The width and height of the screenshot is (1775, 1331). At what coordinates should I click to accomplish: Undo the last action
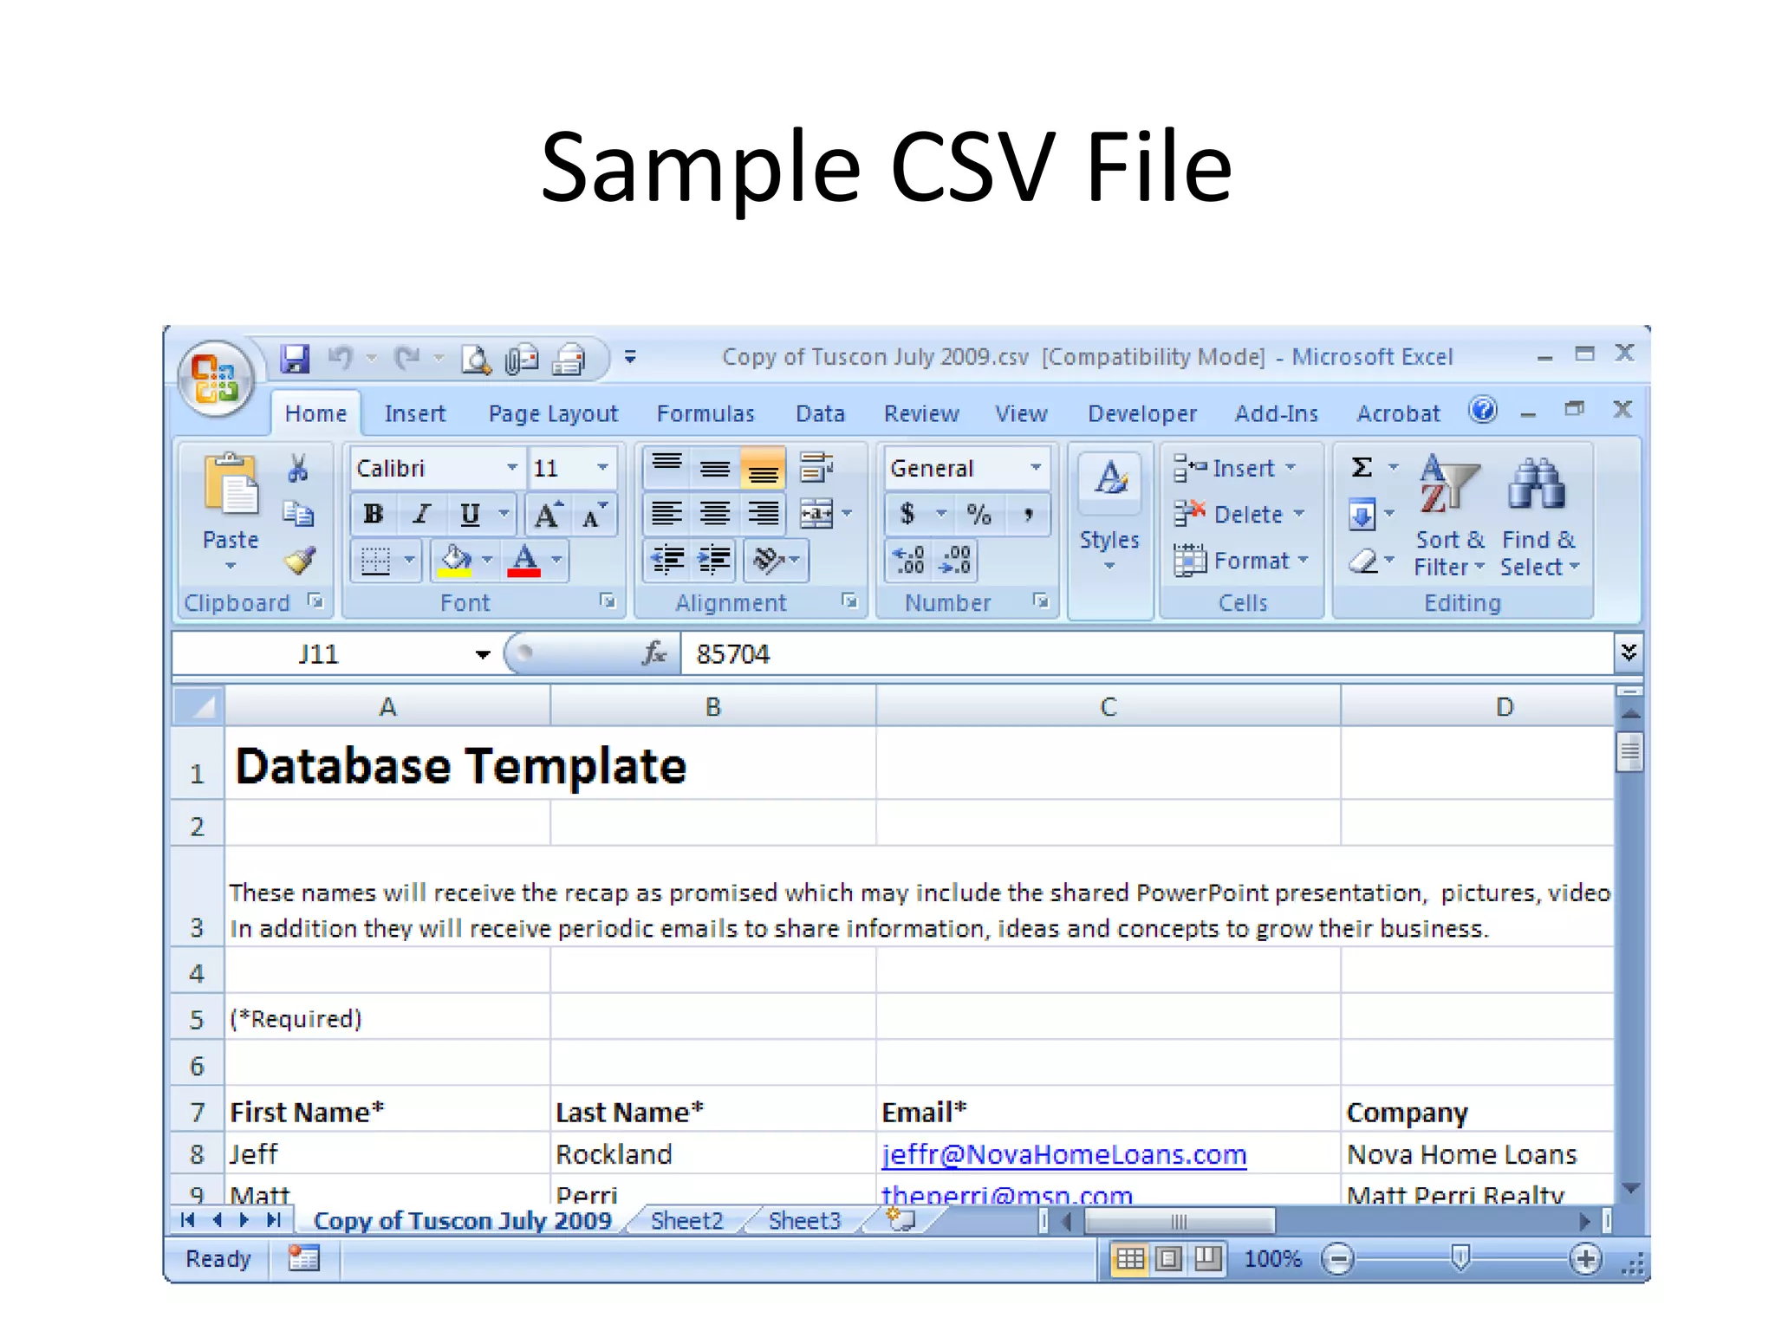coord(341,357)
